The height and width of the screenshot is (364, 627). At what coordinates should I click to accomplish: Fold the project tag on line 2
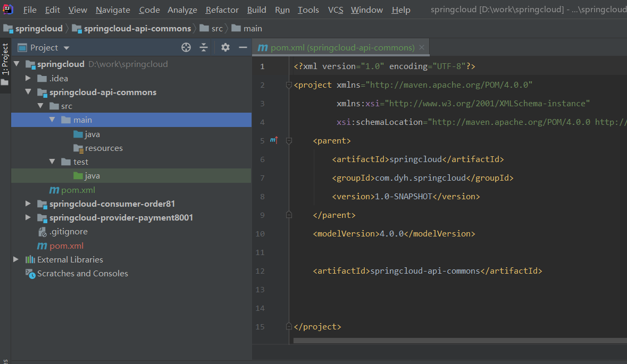pos(289,84)
